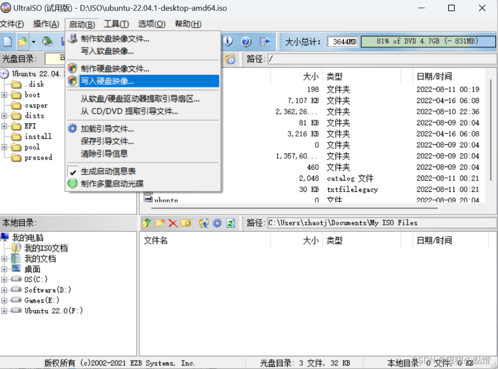Expand the OS(C:) drive node

point(4,280)
